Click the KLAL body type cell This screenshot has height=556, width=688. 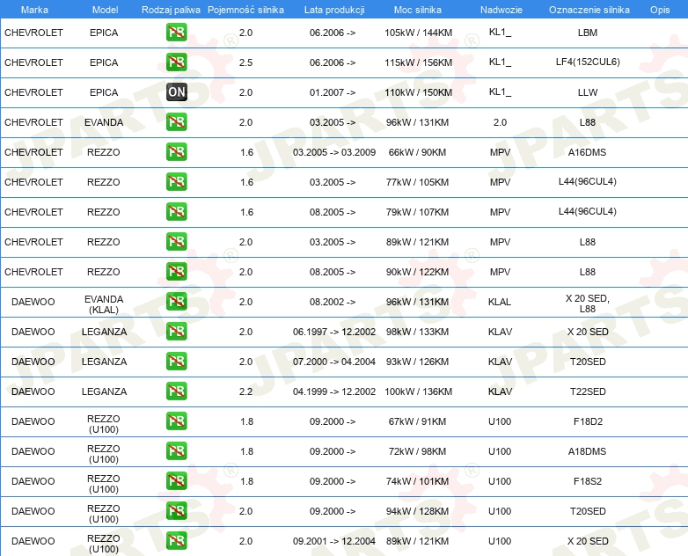[x=500, y=302]
